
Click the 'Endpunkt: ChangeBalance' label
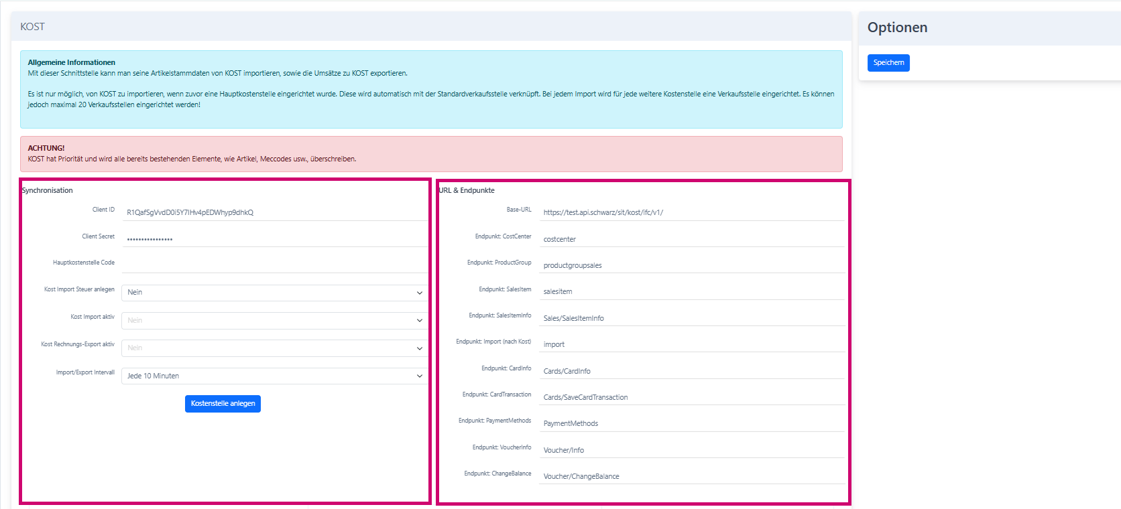coord(497,474)
